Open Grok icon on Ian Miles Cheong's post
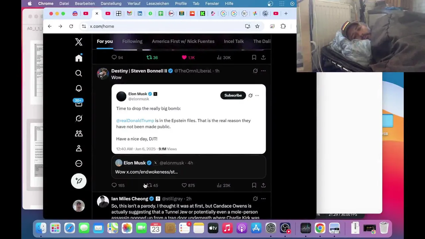 (x=255, y=199)
